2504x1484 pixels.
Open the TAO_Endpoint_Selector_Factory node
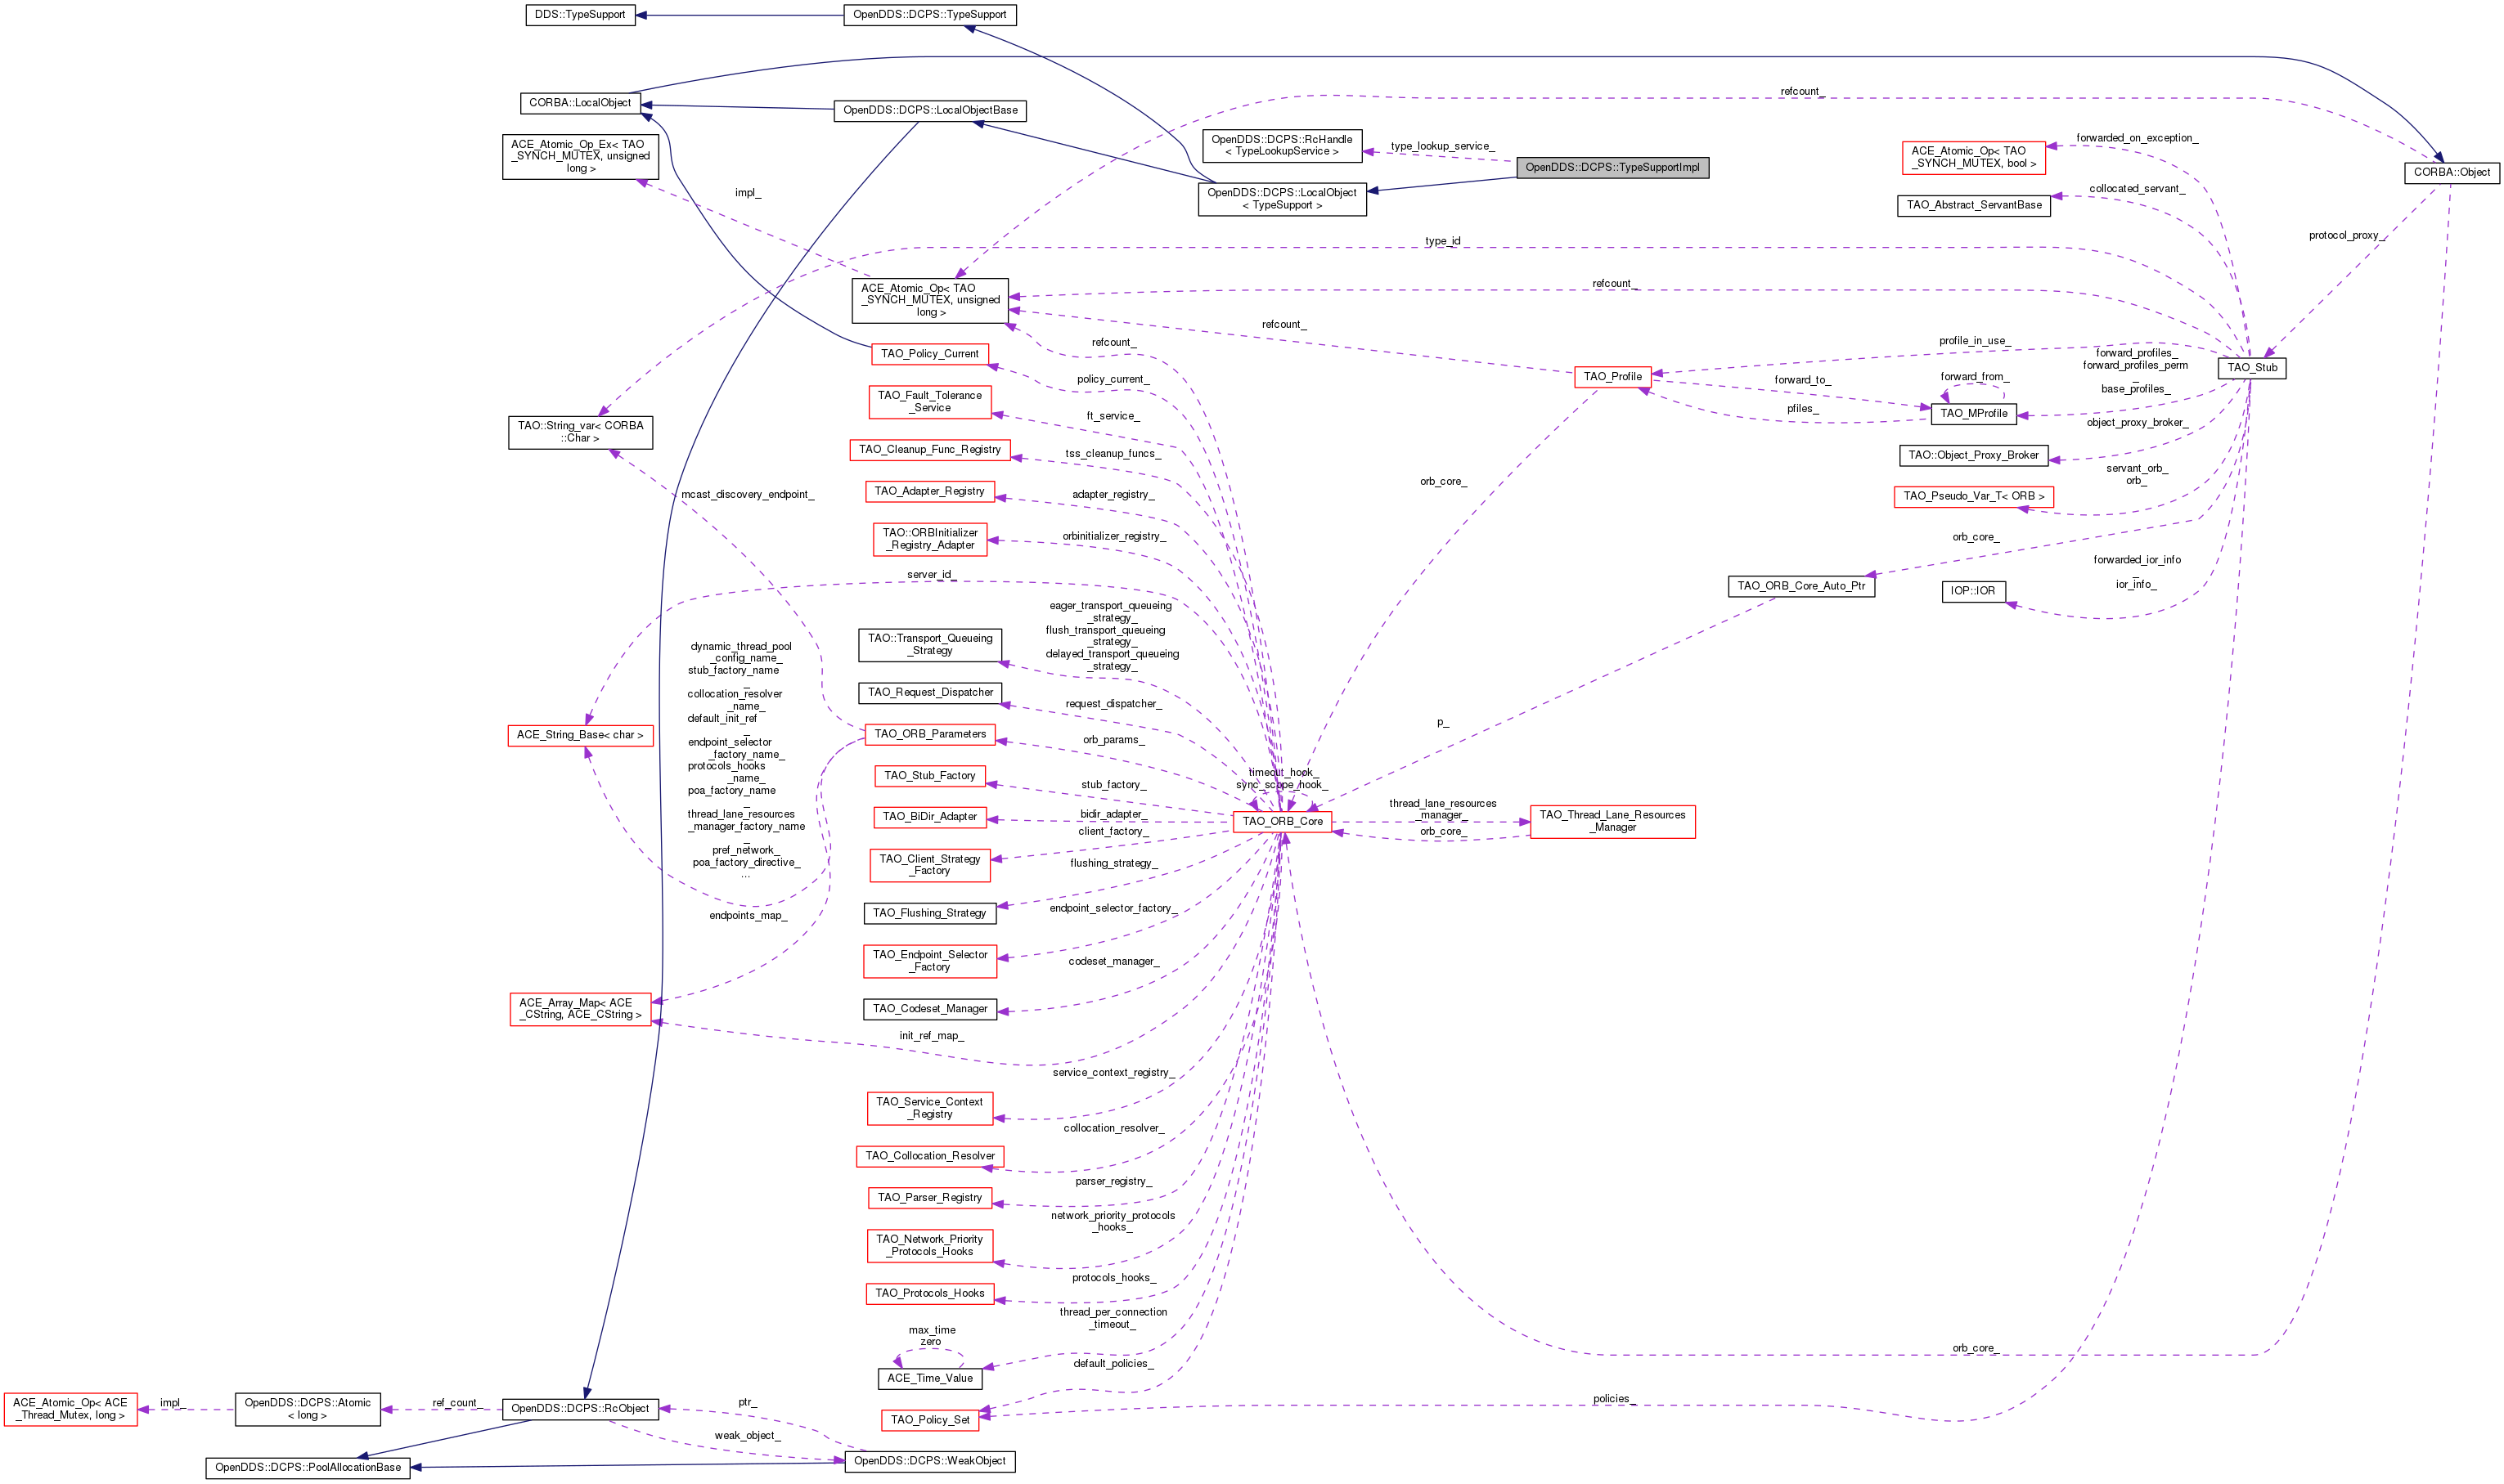point(929,962)
